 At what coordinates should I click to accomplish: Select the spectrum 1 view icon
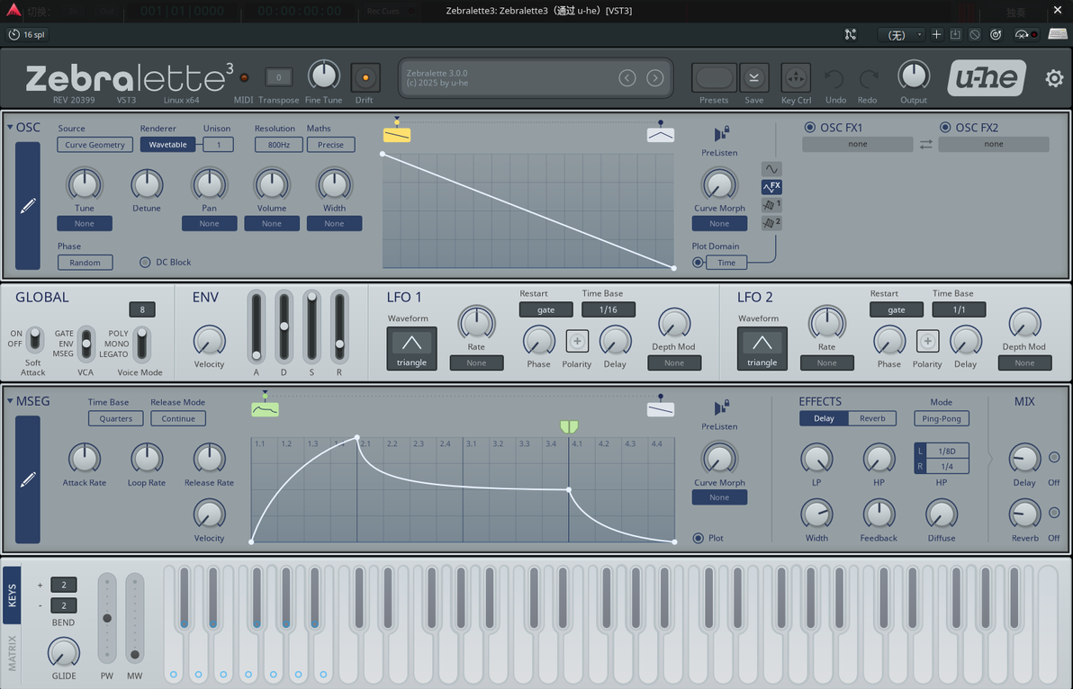tap(771, 204)
